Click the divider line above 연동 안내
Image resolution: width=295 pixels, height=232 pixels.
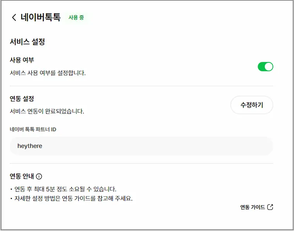coord(141,163)
